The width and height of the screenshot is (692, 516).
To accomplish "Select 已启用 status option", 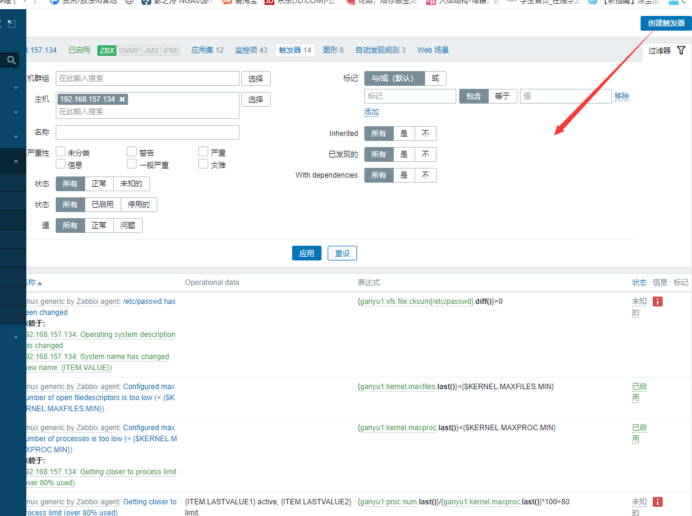I will 102,205.
